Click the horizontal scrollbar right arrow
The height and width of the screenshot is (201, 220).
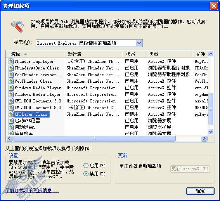(x=204, y=139)
